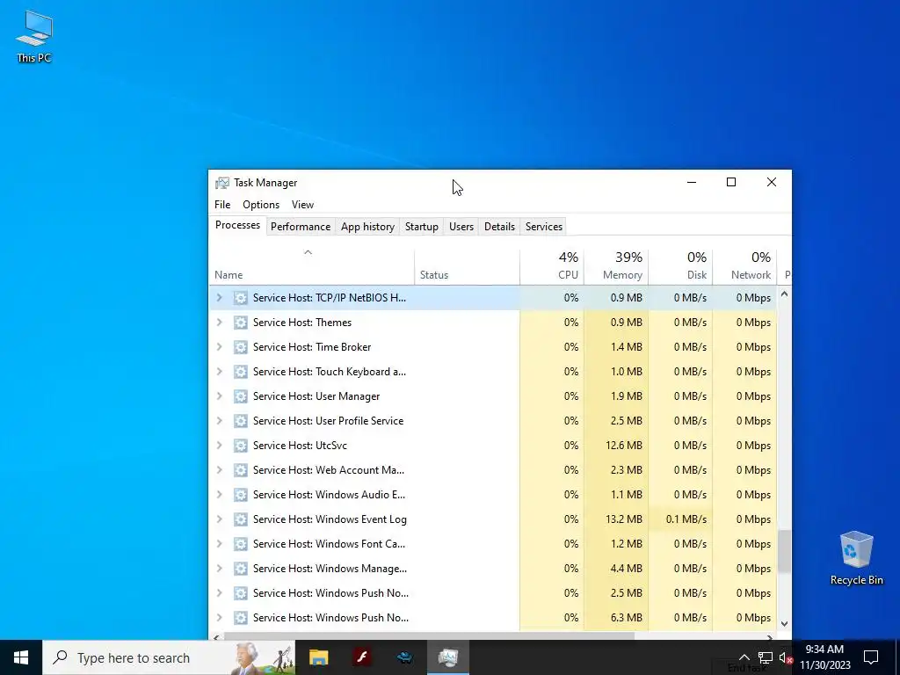Click the vertical scrollbar thumb in process list
Image resolution: width=900 pixels, height=675 pixels.
[784, 551]
